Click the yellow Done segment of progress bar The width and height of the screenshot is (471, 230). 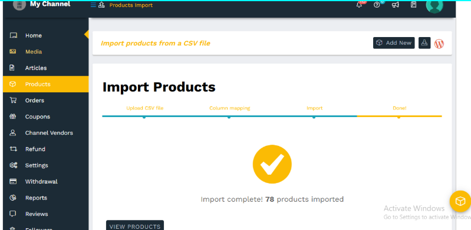point(399,116)
